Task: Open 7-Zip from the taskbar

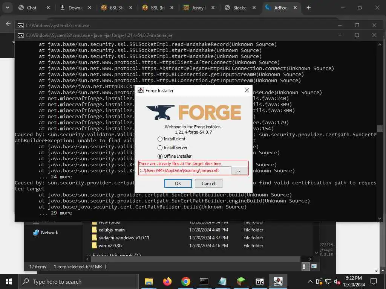Action: (x=259, y=281)
